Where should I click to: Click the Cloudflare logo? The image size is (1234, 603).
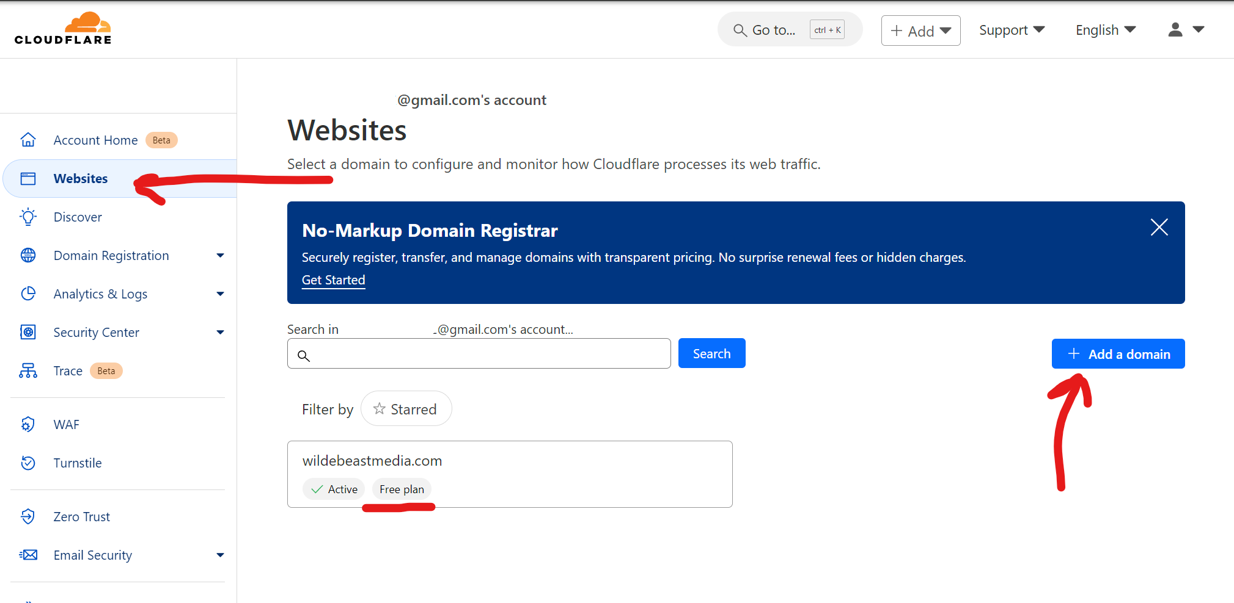62,27
